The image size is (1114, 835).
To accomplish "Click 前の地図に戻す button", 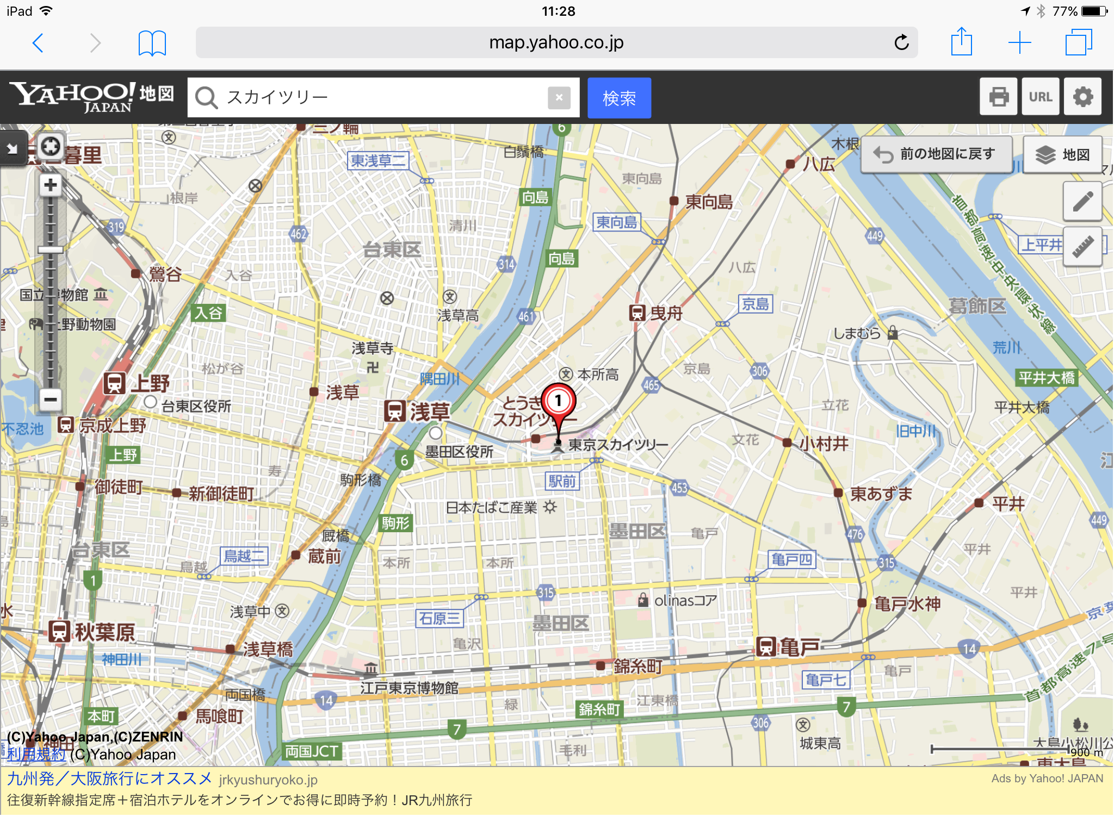I will point(936,154).
